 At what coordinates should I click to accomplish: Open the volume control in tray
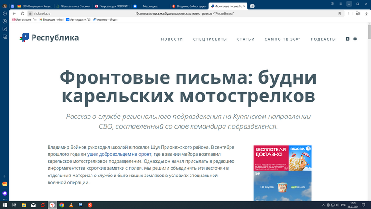click(x=337, y=205)
